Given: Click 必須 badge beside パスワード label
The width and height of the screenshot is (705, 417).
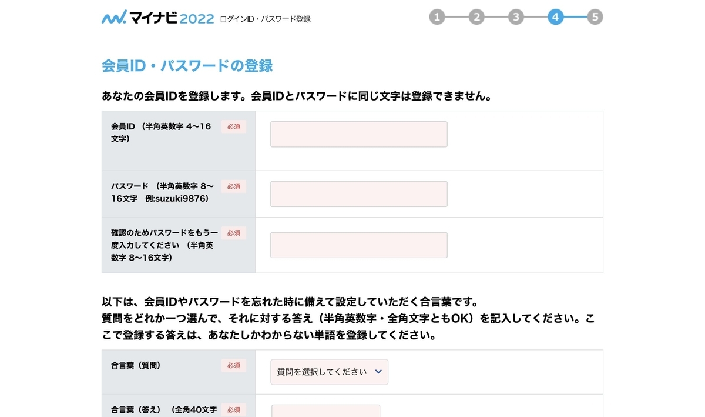Looking at the screenshot, I should (234, 186).
